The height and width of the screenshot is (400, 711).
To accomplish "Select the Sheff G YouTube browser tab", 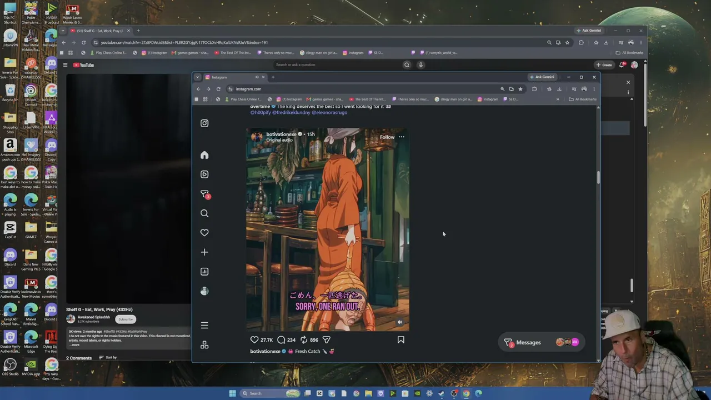I will point(100,31).
